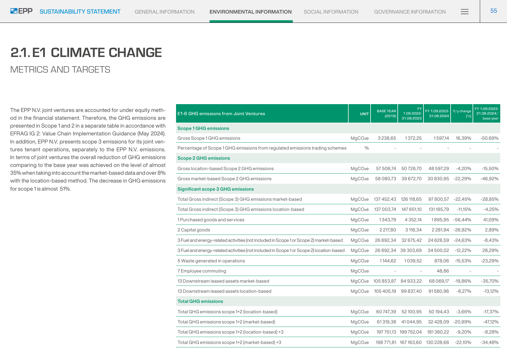Switch to General Information tab
This screenshot has width=507, height=359.
pyautogui.click(x=164, y=12)
